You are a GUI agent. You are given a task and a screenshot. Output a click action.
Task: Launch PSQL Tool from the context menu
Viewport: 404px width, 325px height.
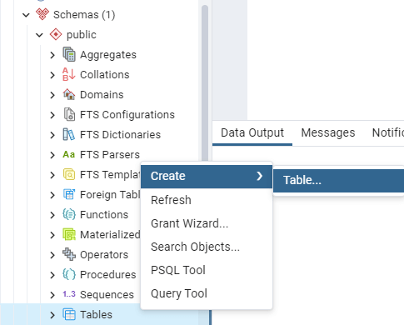[x=207, y=270]
